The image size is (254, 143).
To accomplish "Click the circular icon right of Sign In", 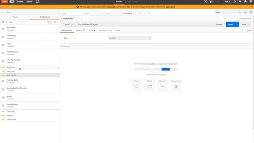I will 235,2.
